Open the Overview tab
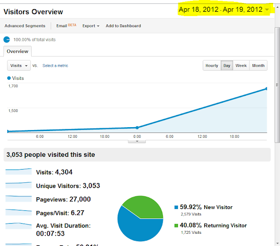 [17, 51]
